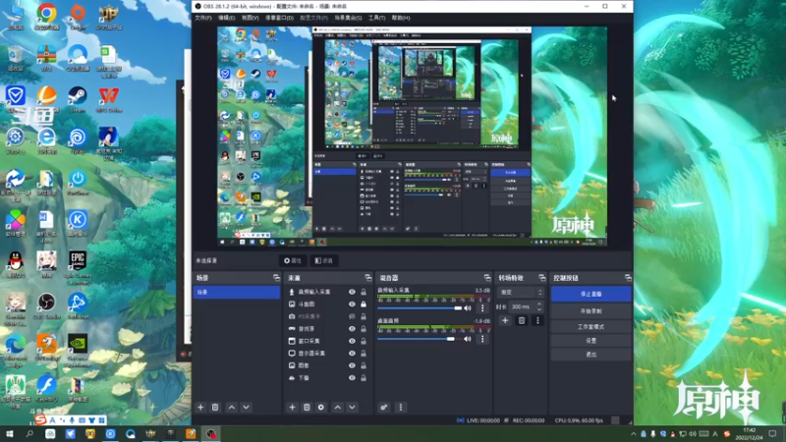Adjust the 音频输入采集 volume slider
Screen dimensions: 786x442
420,308
